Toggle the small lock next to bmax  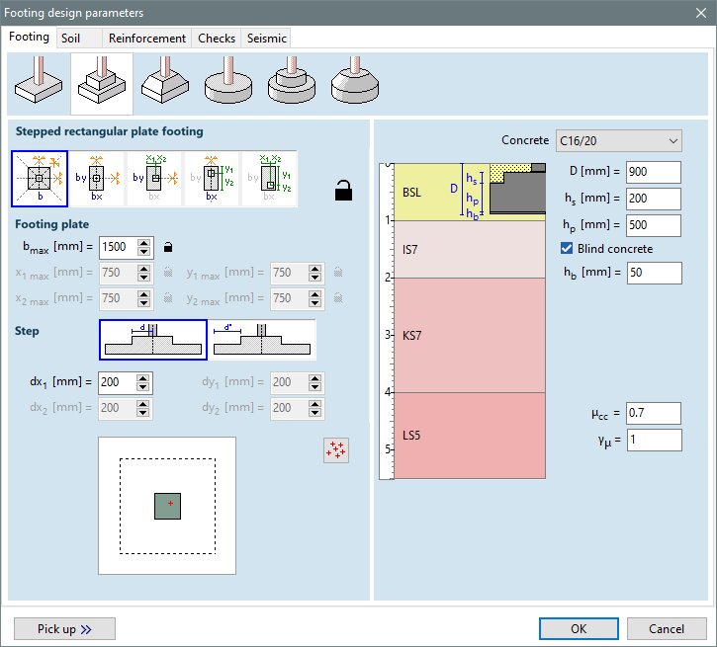coord(168,247)
